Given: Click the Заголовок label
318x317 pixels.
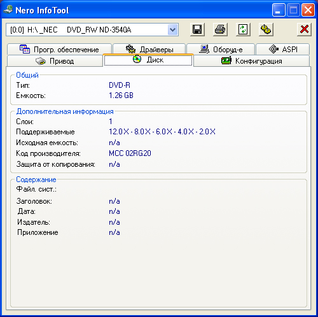Looking at the screenshot, I should (x=34, y=201).
